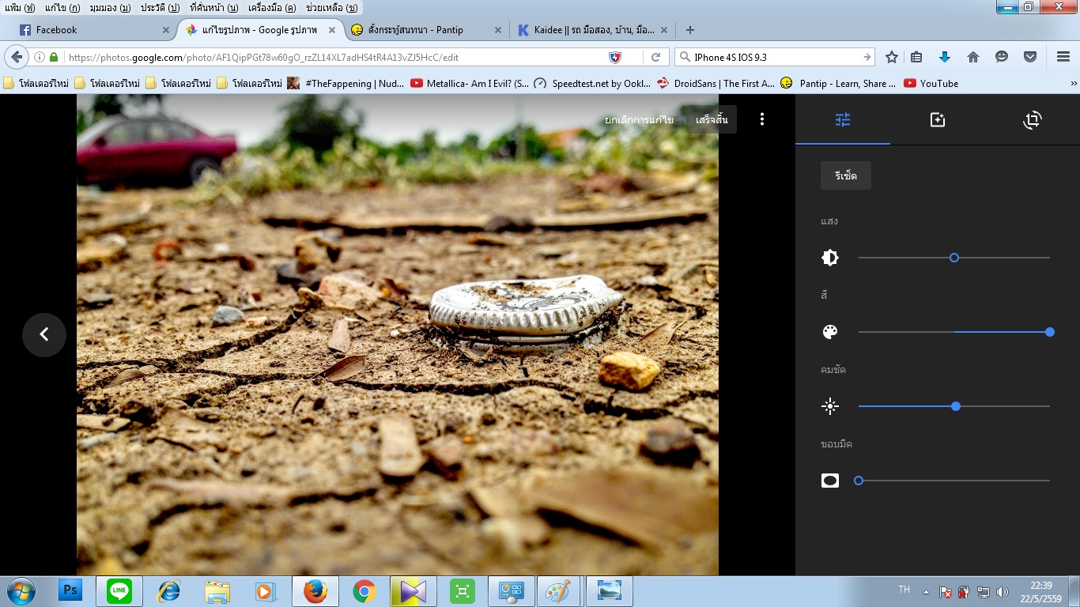Open Firefox downloads arrow icon
Viewport: 1080px width, 607px height.
pos(944,57)
